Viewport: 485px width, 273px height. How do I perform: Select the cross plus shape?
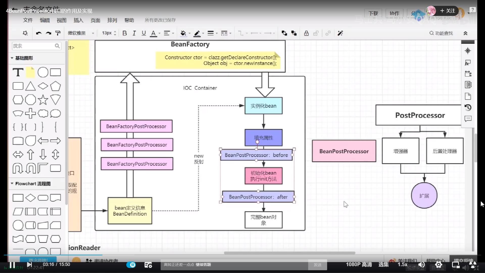(30, 113)
